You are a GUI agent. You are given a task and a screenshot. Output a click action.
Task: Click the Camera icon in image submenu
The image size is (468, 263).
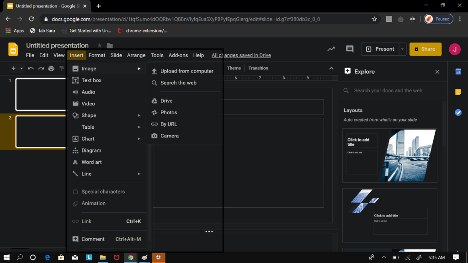click(x=154, y=136)
